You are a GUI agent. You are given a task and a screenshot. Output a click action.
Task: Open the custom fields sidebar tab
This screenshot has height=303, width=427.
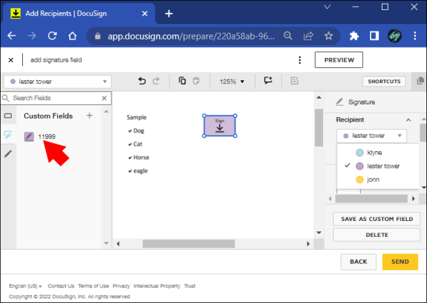8,135
